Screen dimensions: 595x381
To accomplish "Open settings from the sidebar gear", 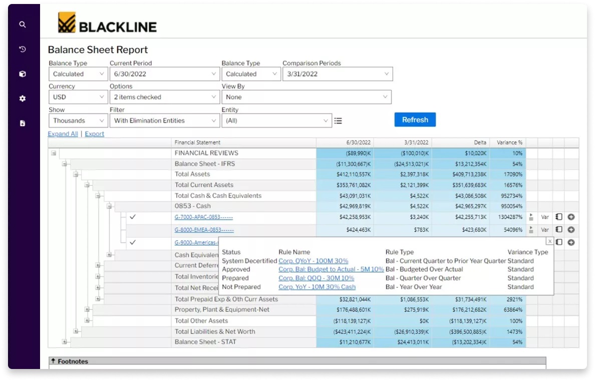I will [22, 98].
